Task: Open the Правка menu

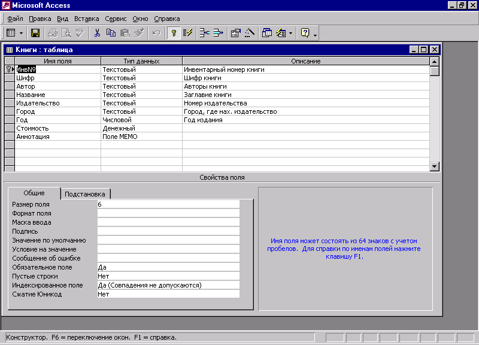Action: [x=40, y=19]
